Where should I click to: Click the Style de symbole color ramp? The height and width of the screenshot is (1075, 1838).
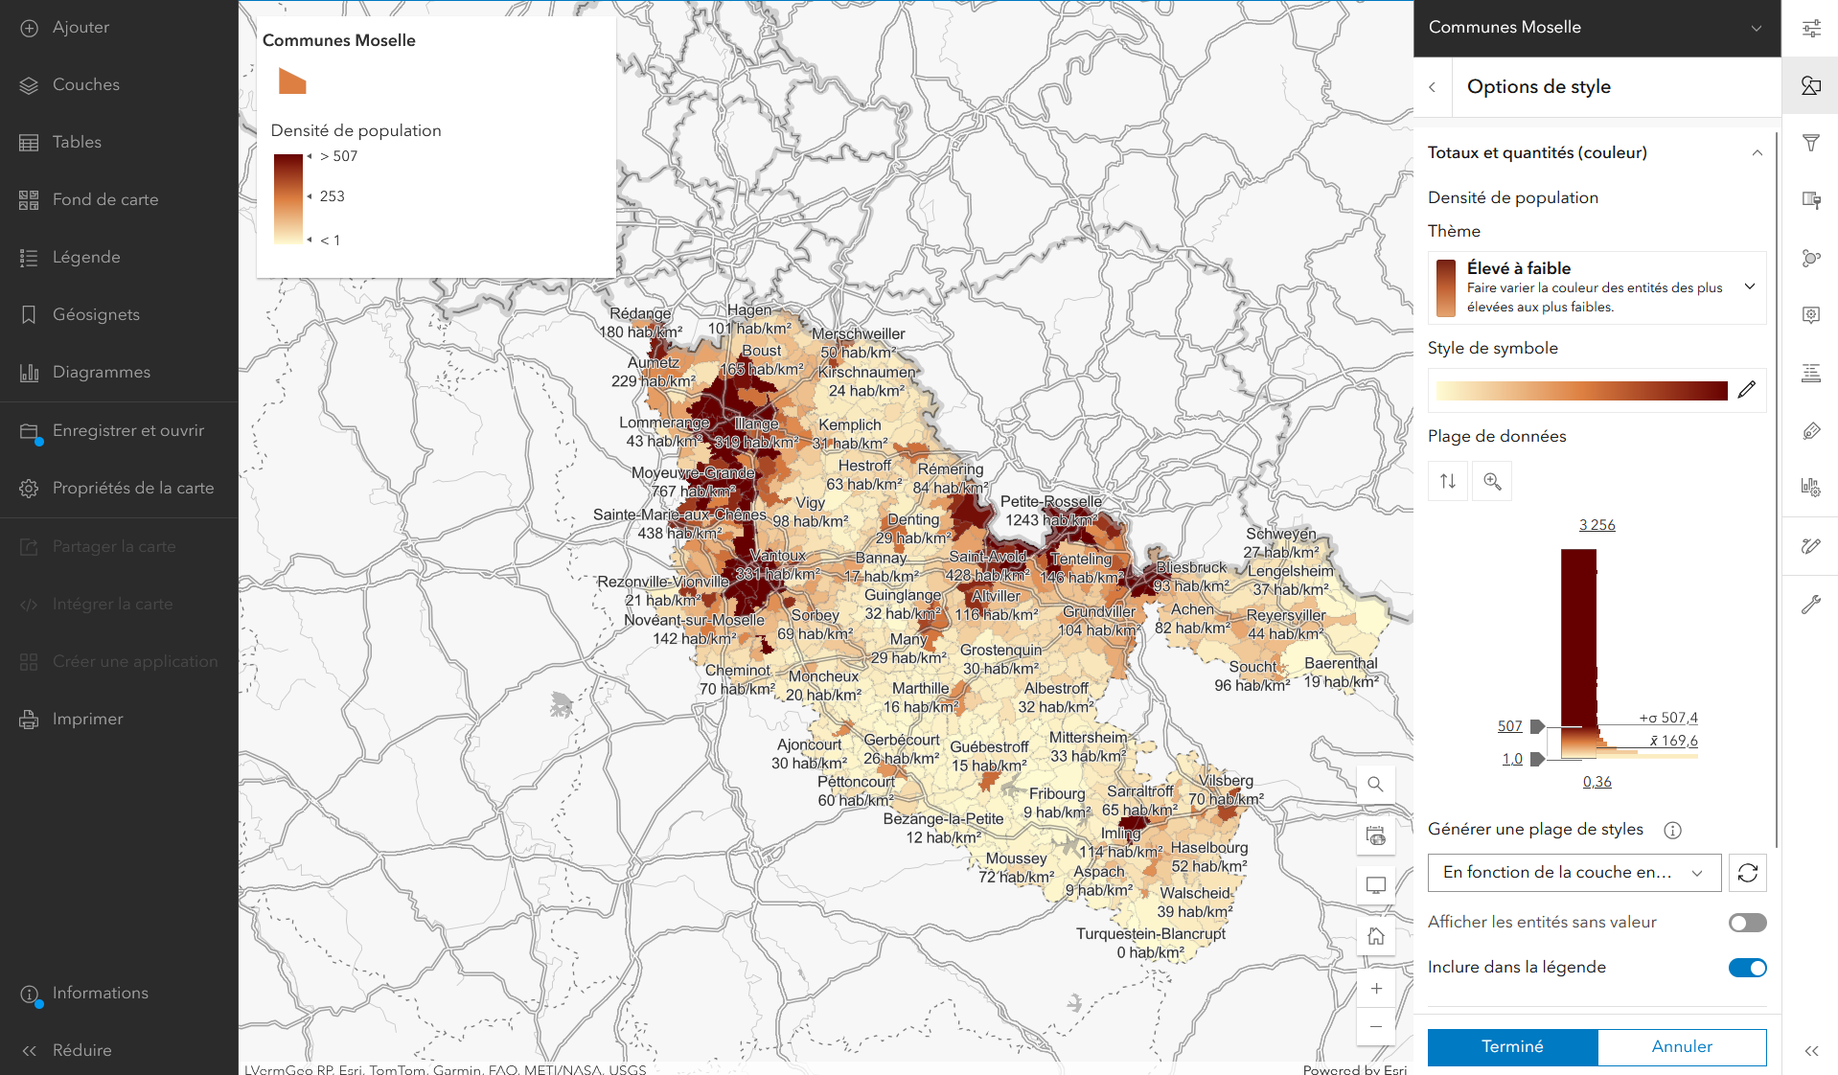[1581, 391]
